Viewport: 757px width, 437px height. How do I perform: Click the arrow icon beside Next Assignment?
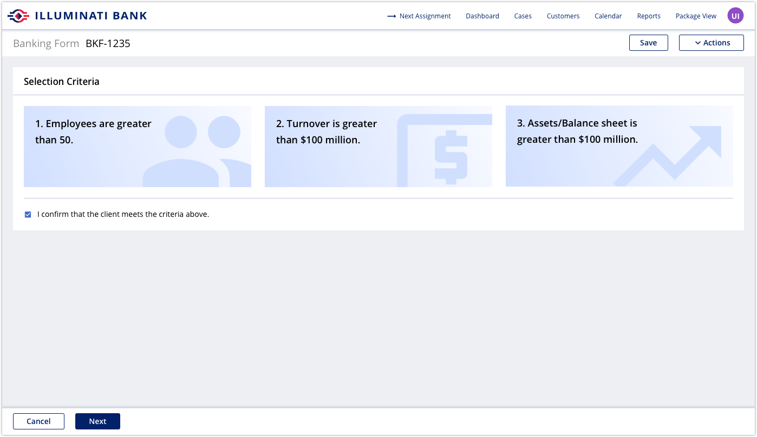391,16
